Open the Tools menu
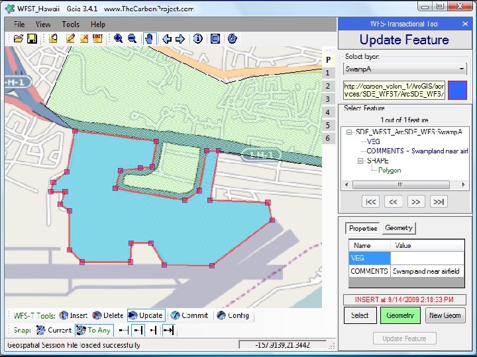This screenshot has height=357, width=477. click(71, 24)
